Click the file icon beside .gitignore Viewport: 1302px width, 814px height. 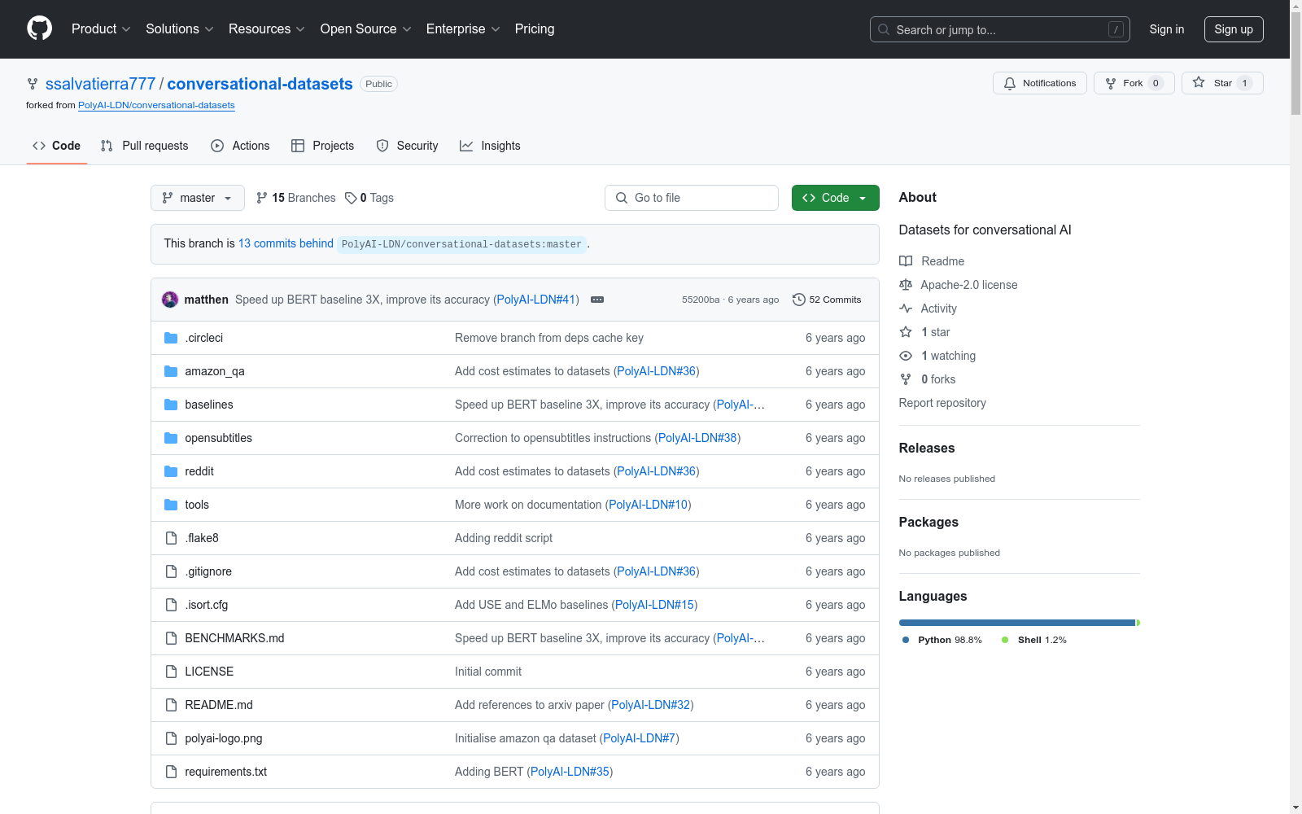(171, 571)
